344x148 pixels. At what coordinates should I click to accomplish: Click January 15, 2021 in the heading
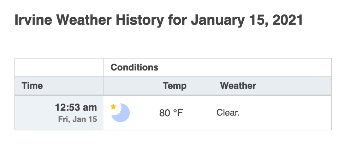coord(247,20)
